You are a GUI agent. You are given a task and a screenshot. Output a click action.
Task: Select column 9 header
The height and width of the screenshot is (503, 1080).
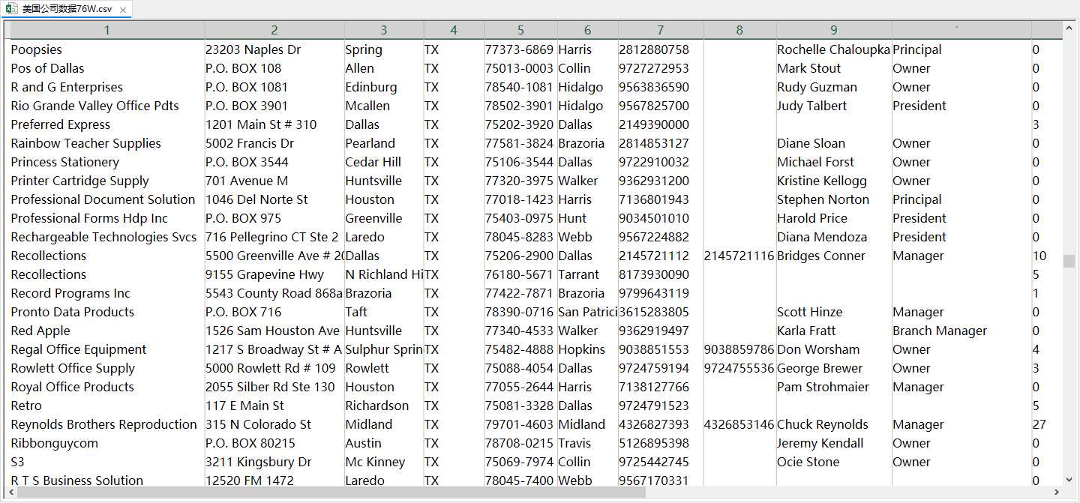834,30
